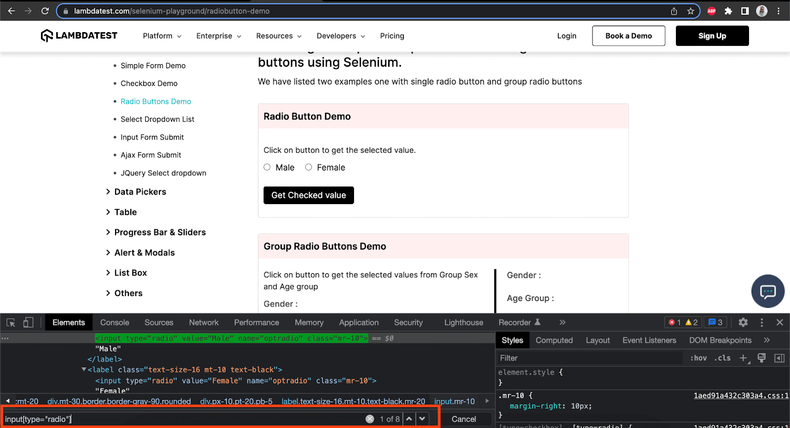Select the Female radio button
790x428 pixels.
pos(309,167)
